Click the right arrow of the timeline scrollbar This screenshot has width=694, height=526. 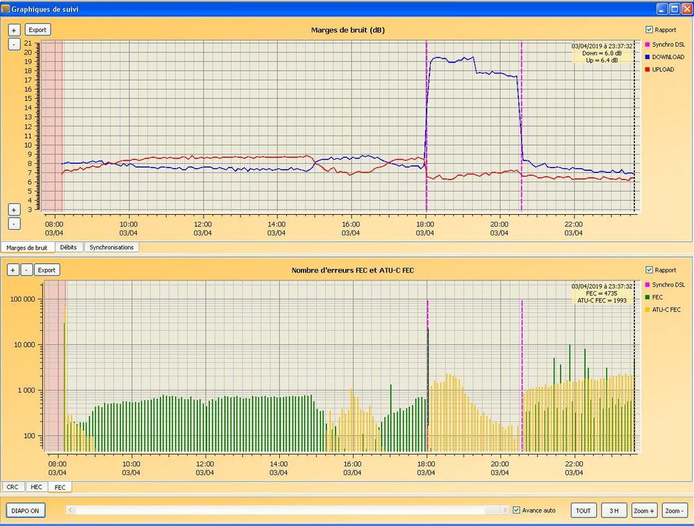(505, 510)
